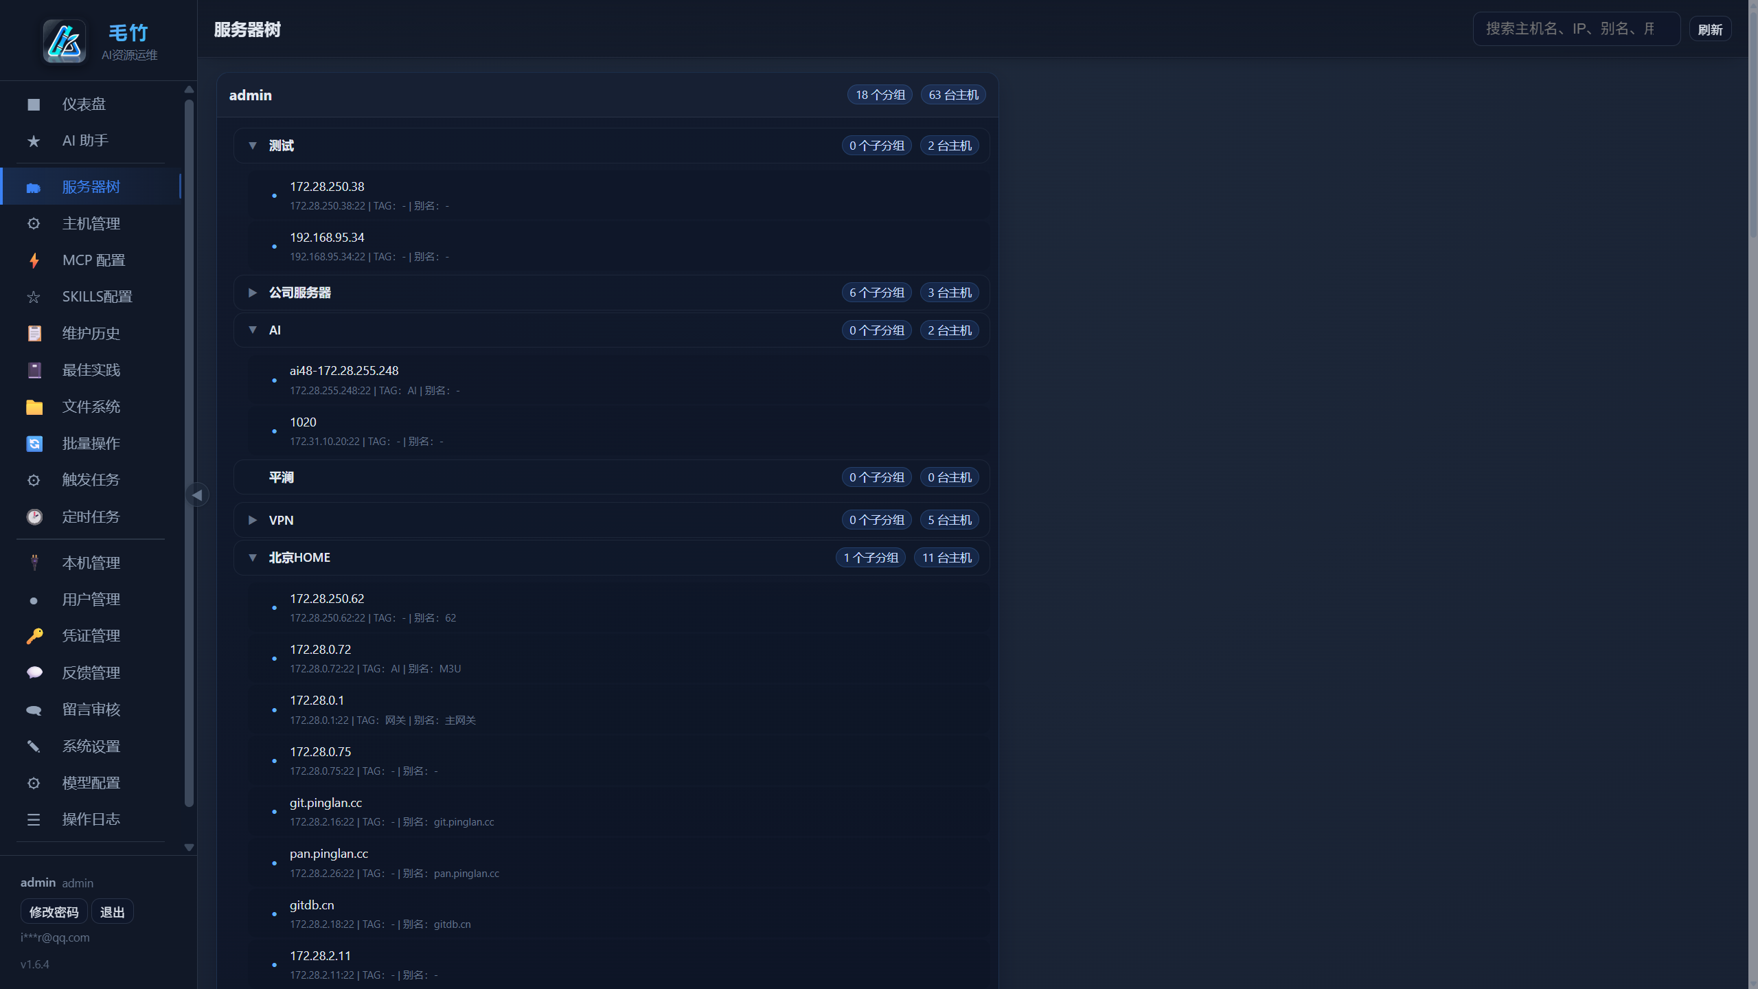The width and height of the screenshot is (1758, 989).
Task: Click the 本机管理 plug icon
Action: 34,562
